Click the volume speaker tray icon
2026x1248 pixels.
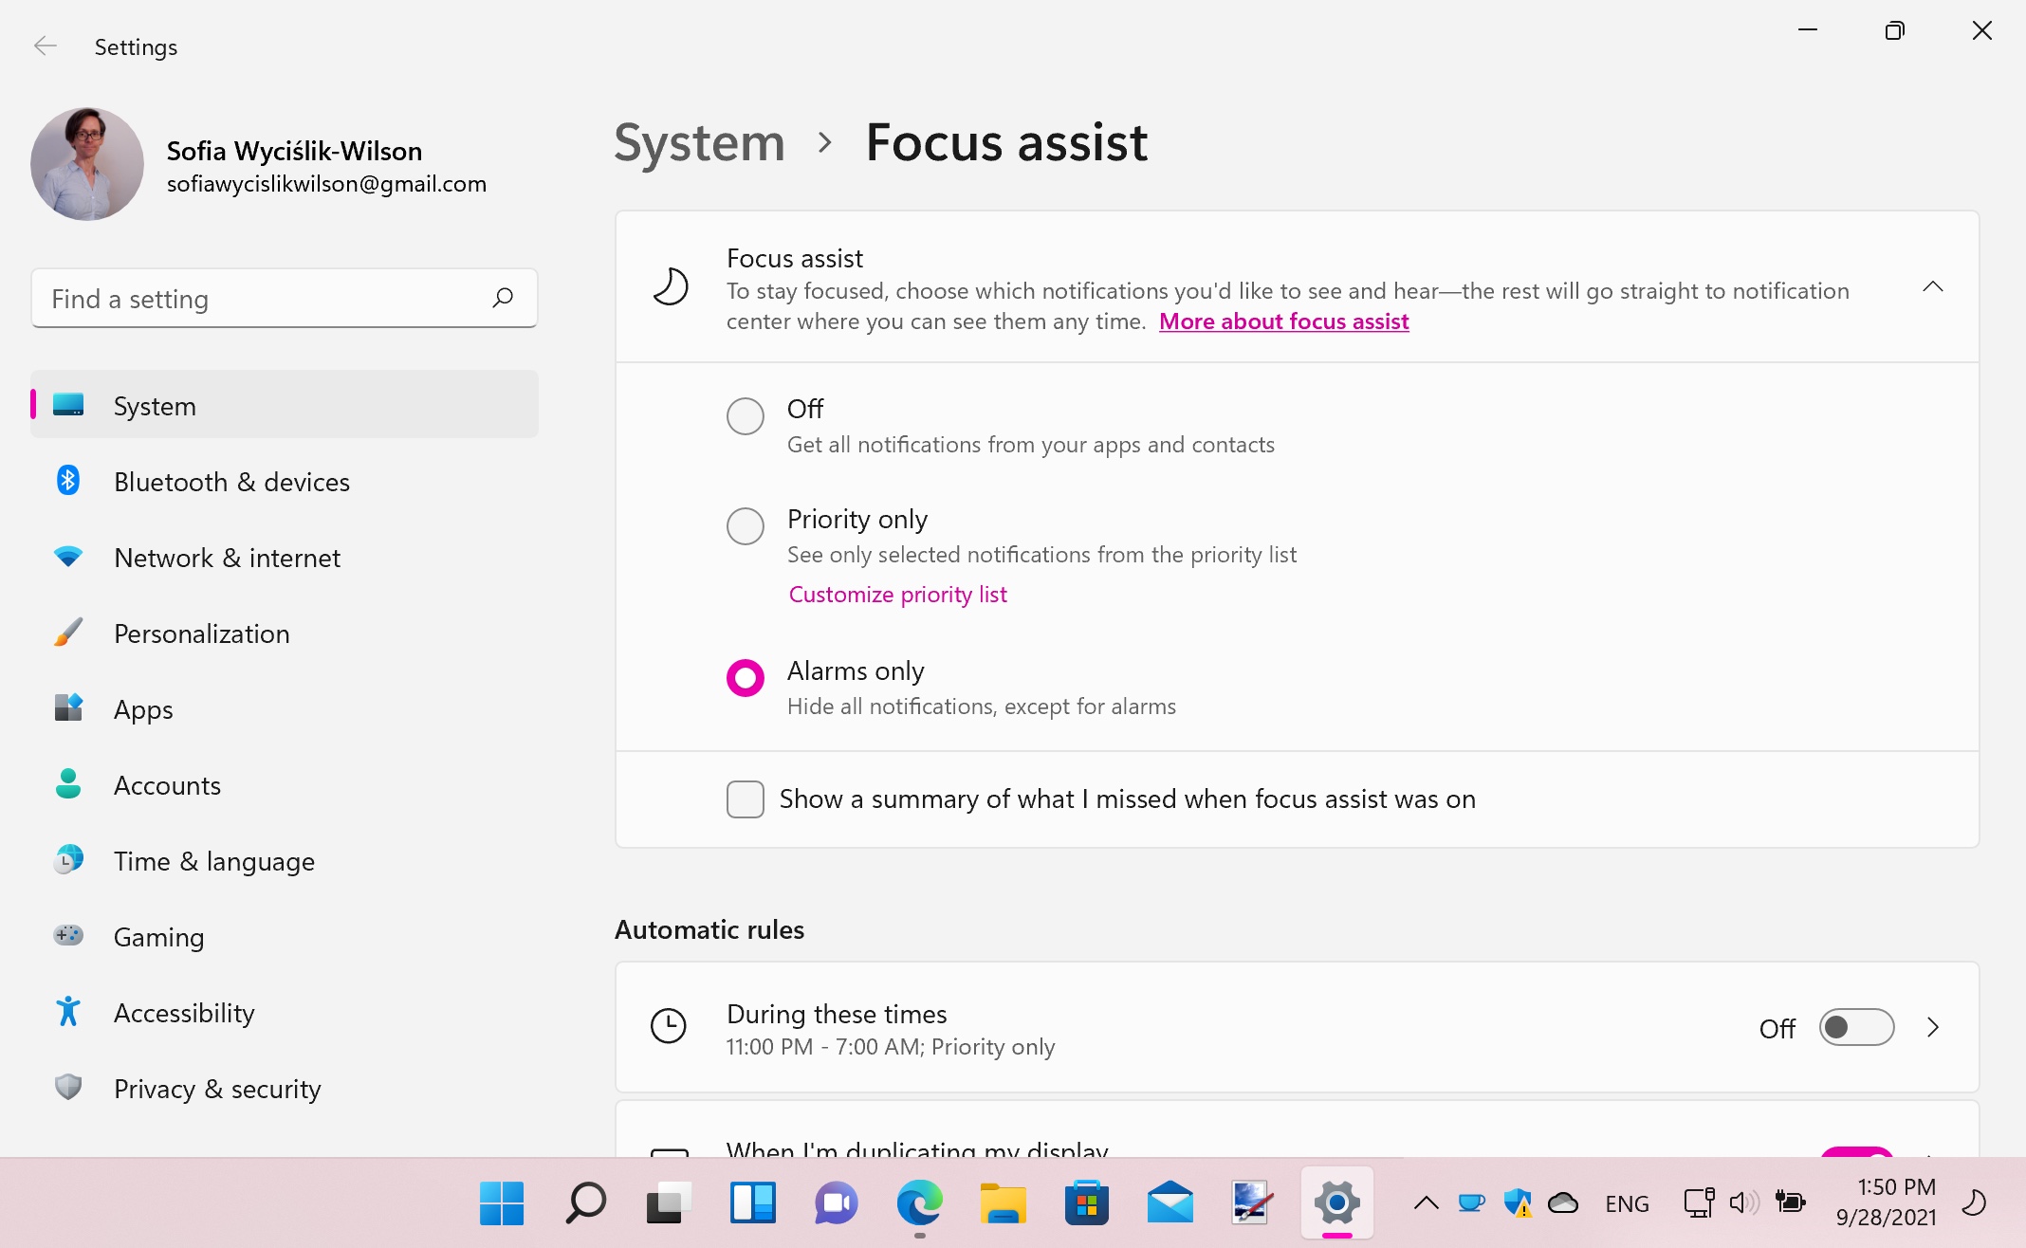pos(1743,1202)
